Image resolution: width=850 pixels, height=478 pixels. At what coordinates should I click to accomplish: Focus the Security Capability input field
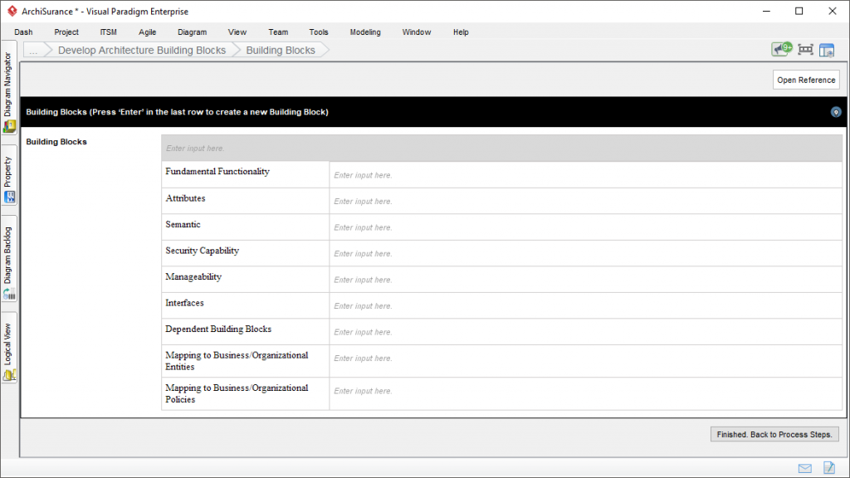[586, 254]
